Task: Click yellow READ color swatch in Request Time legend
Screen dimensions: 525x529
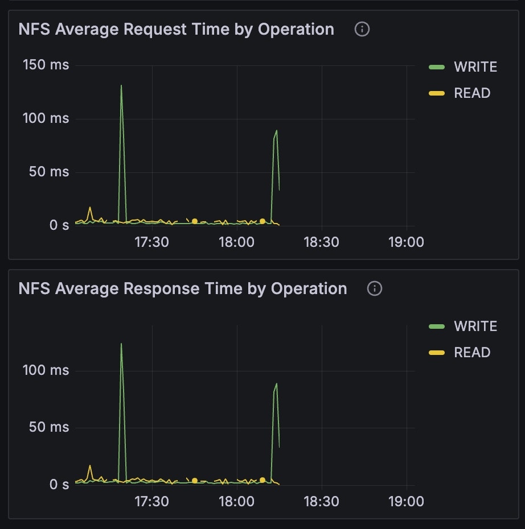Action: (x=437, y=93)
